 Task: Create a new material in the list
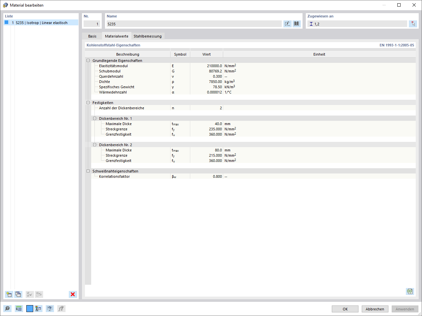(x=9, y=294)
